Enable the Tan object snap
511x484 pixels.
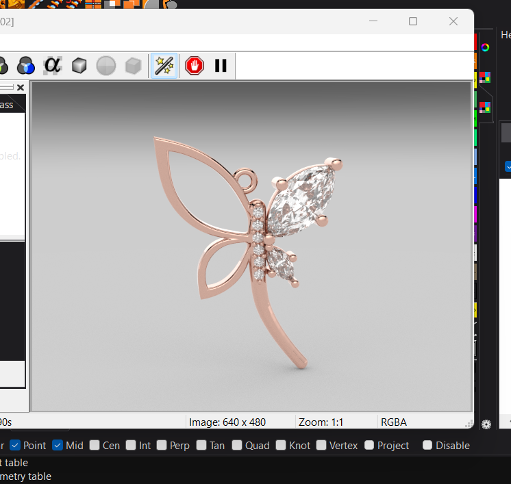pyautogui.click(x=201, y=445)
